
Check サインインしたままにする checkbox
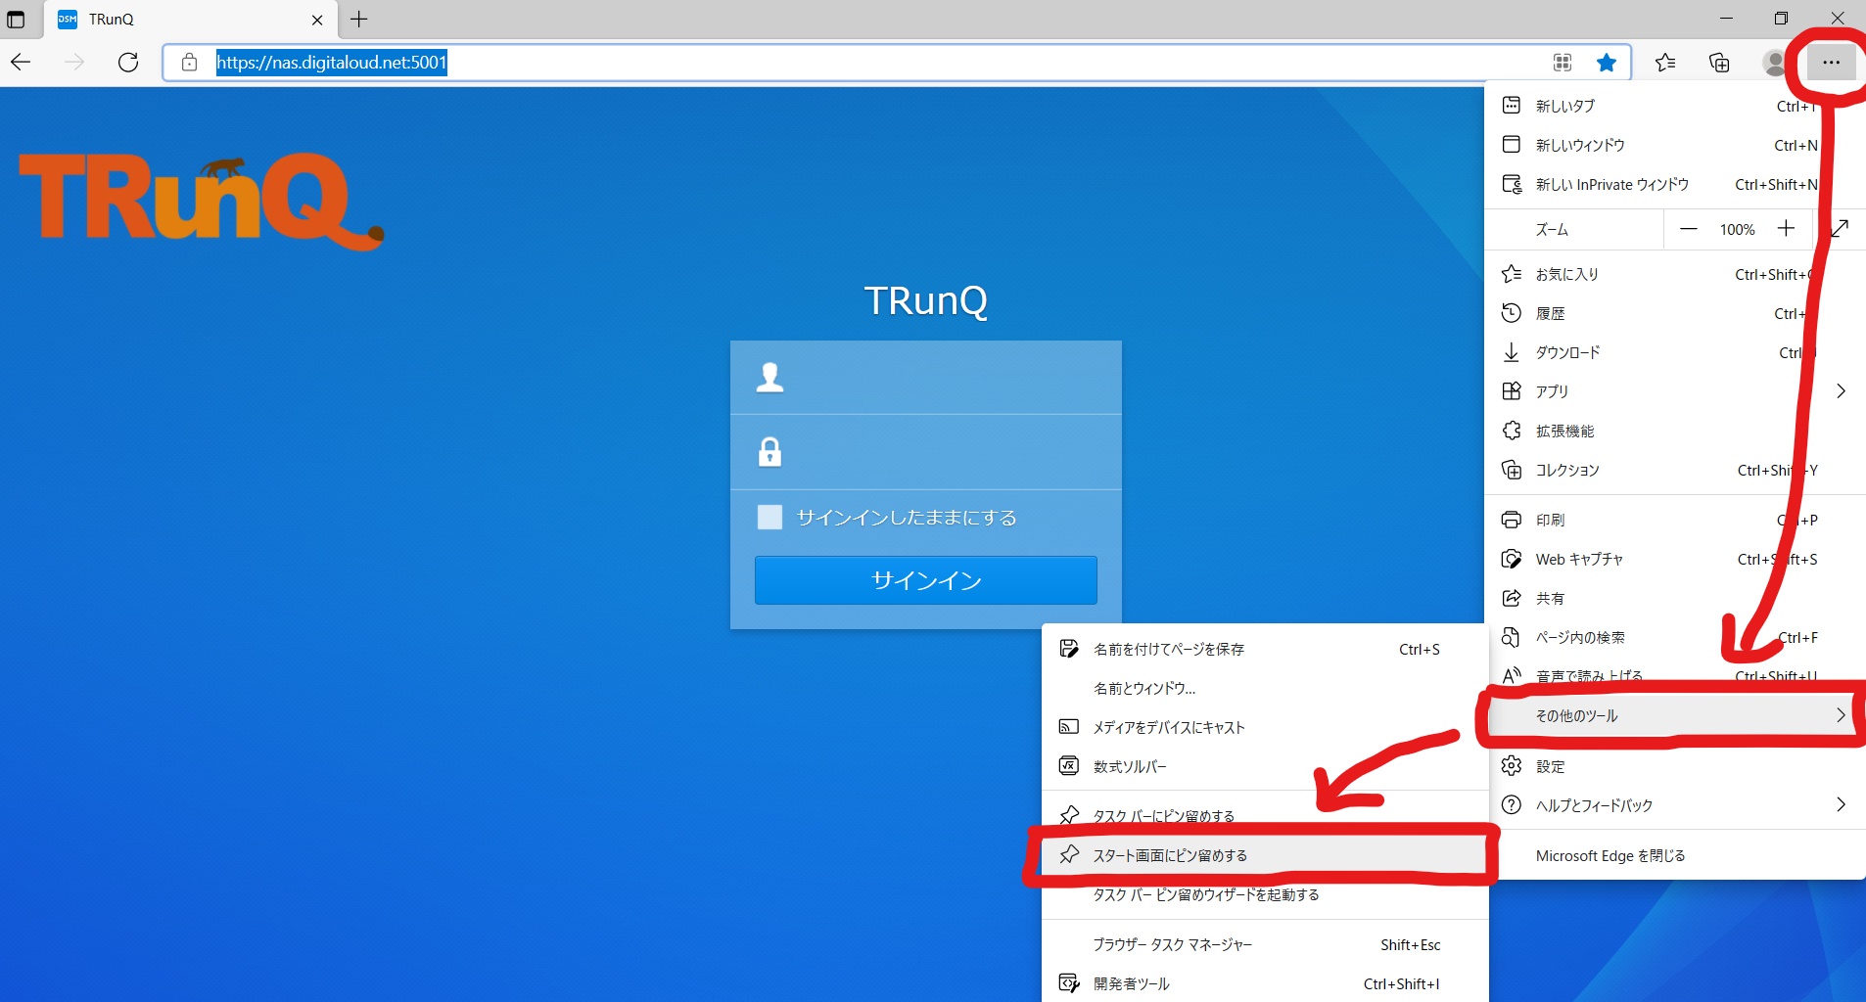770,518
